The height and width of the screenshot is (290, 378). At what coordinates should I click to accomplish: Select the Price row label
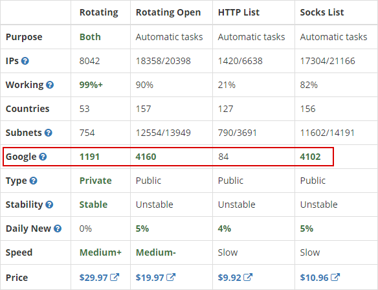point(17,278)
